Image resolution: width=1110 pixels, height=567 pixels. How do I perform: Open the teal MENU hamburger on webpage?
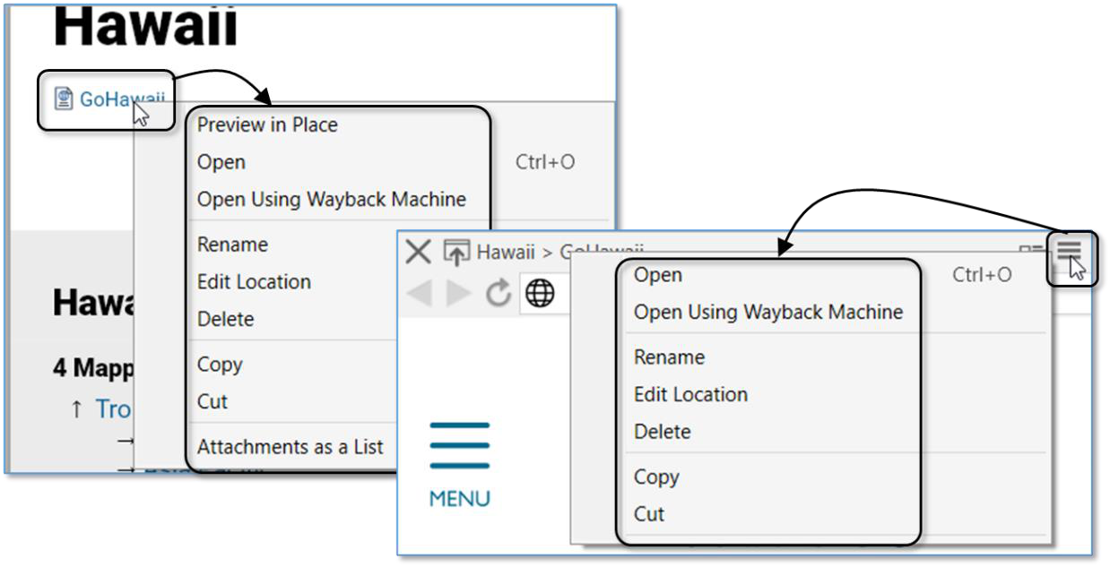click(x=459, y=445)
